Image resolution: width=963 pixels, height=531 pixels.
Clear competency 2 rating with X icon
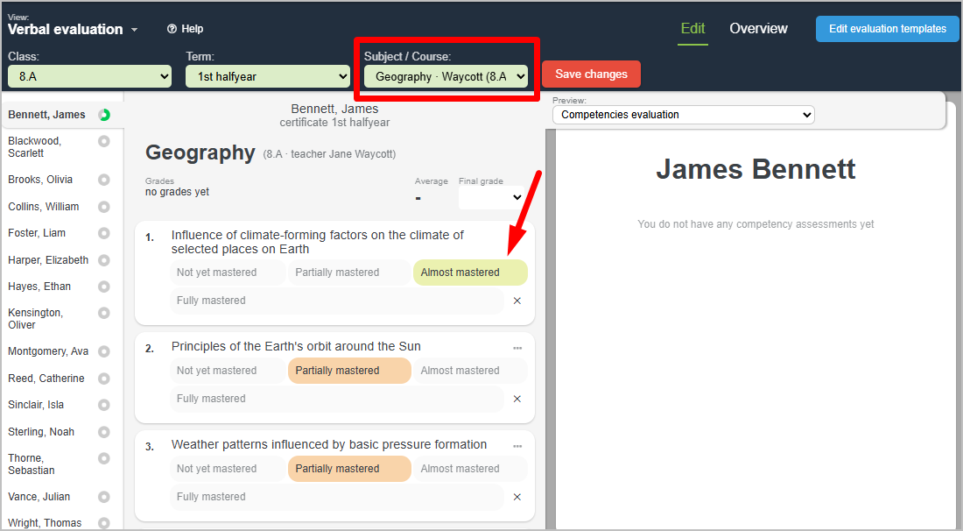click(517, 399)
